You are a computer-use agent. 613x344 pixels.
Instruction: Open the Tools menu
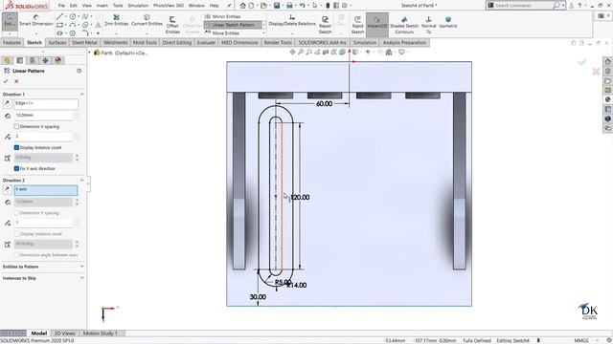tap(118, 6)
